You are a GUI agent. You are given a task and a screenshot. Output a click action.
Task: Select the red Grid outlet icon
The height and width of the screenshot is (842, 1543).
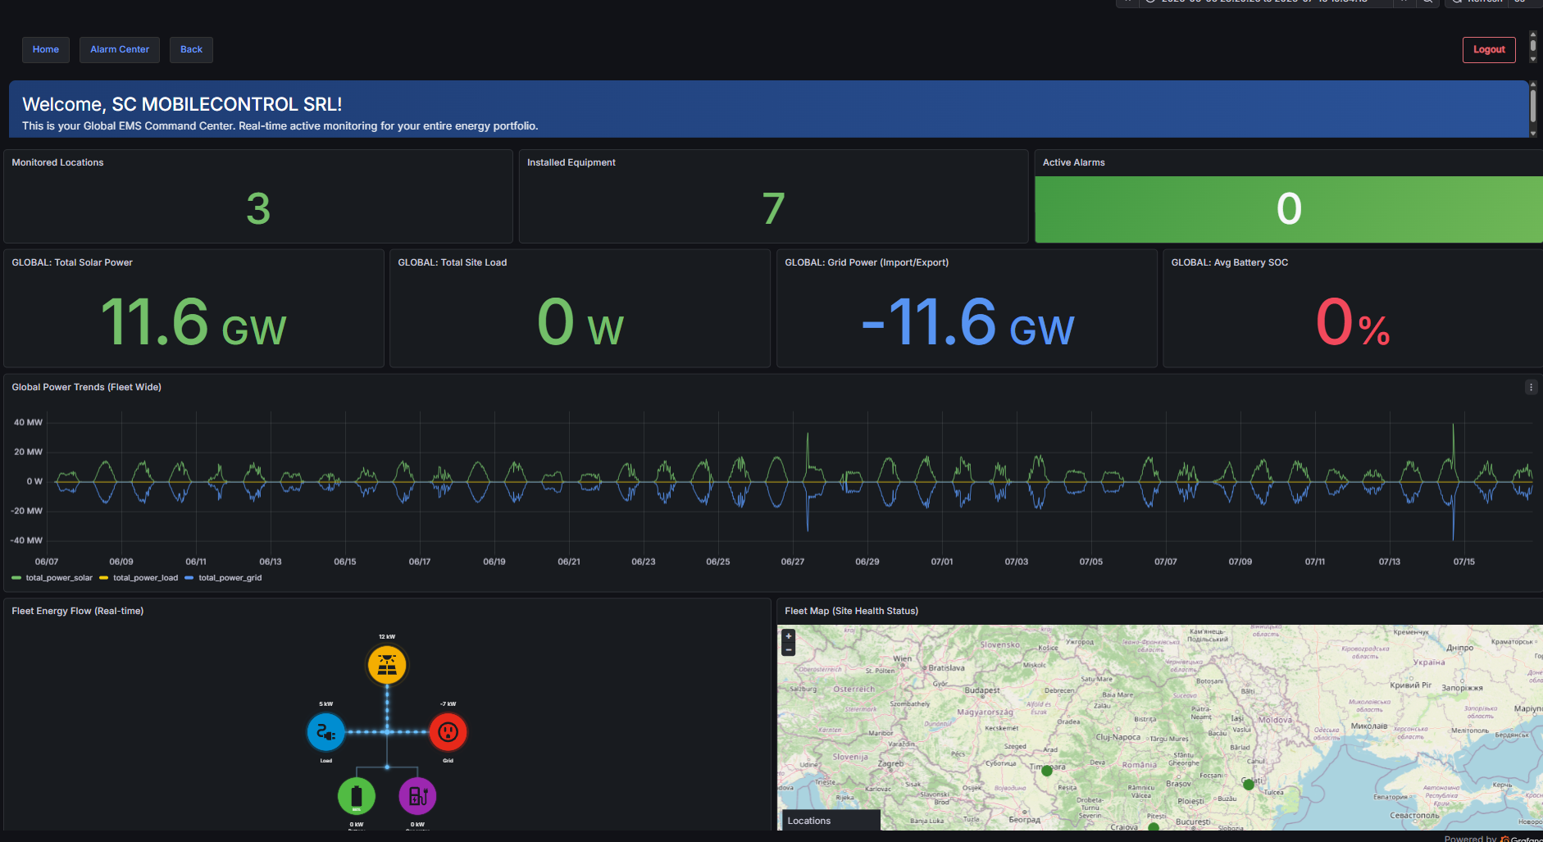click(448, 732)
